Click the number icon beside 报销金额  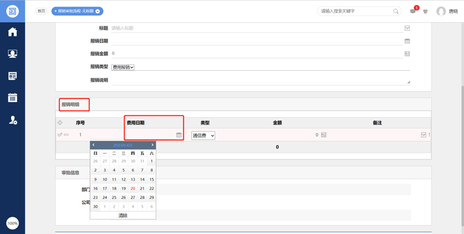point(407,54)
